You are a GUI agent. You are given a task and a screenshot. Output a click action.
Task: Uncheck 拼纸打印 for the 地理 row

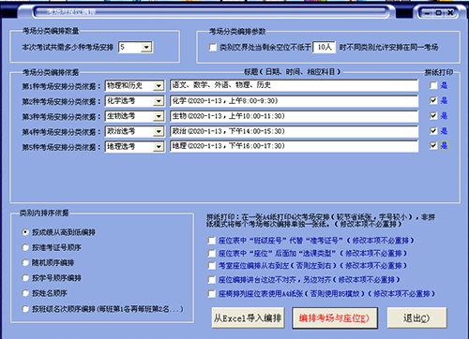tap(433, 145)
